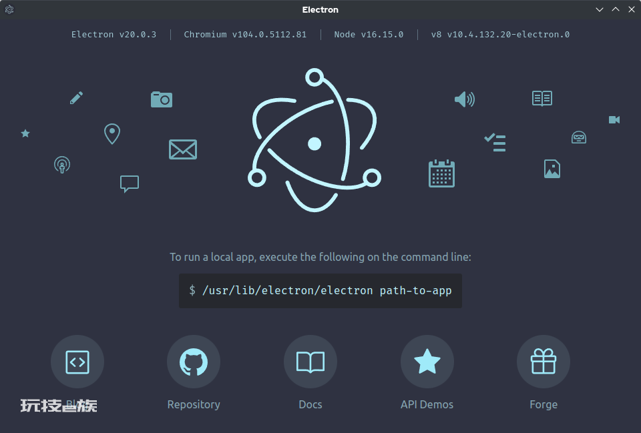Viewport: 641px width, 433px height.
Task: Click the camera icon
Action: (162, 99)
